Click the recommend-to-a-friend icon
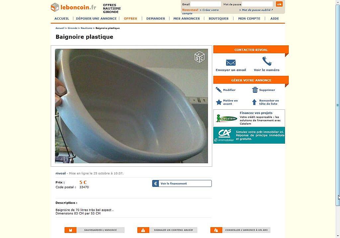Image resolution: width=340 pixels, height=238 pixels. click(x=216, y=230)
